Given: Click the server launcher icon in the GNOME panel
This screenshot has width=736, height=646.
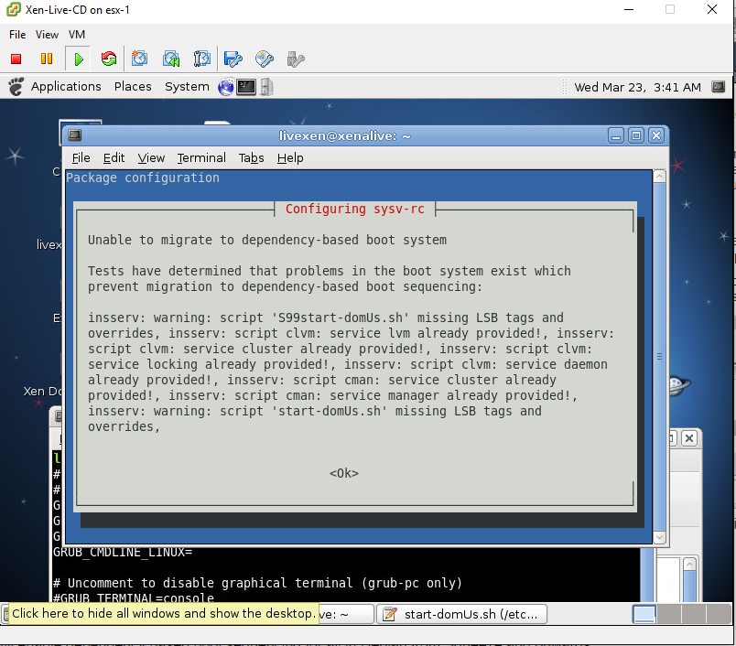Looking at the screenshot, I should (x=266, y=87).
